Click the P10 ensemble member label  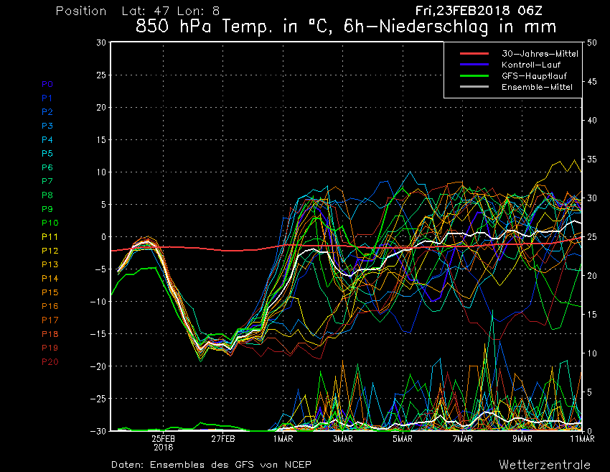(x=50, y=223)
